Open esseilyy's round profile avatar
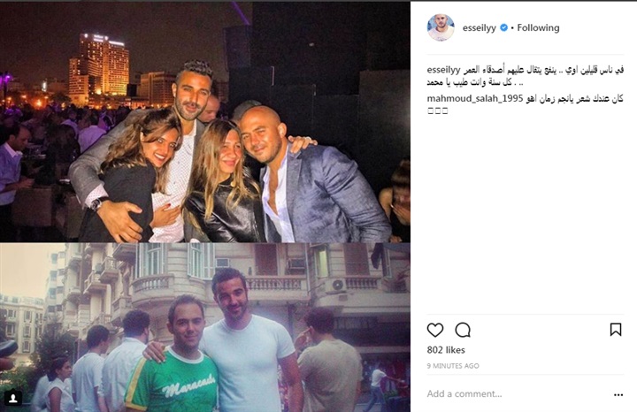The height and width of the screenshot is (412, 637). (x=441, y=27)
